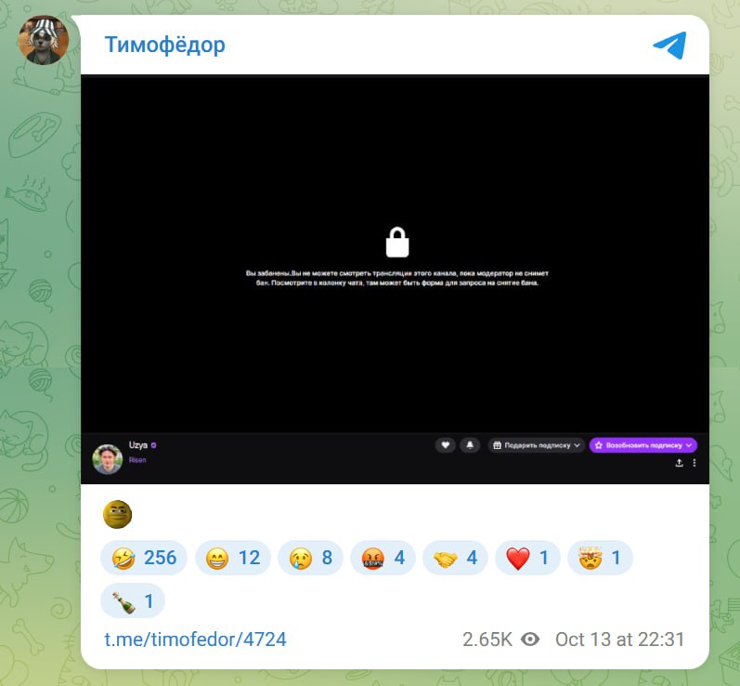Open the Тимофёдор channel avatar
740x686 pixels.
pyautogui.click(x=44, y=40)
